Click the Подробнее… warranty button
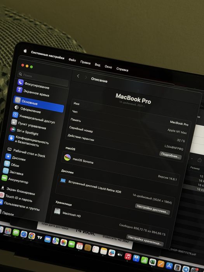204x272 pixels. 170,155
